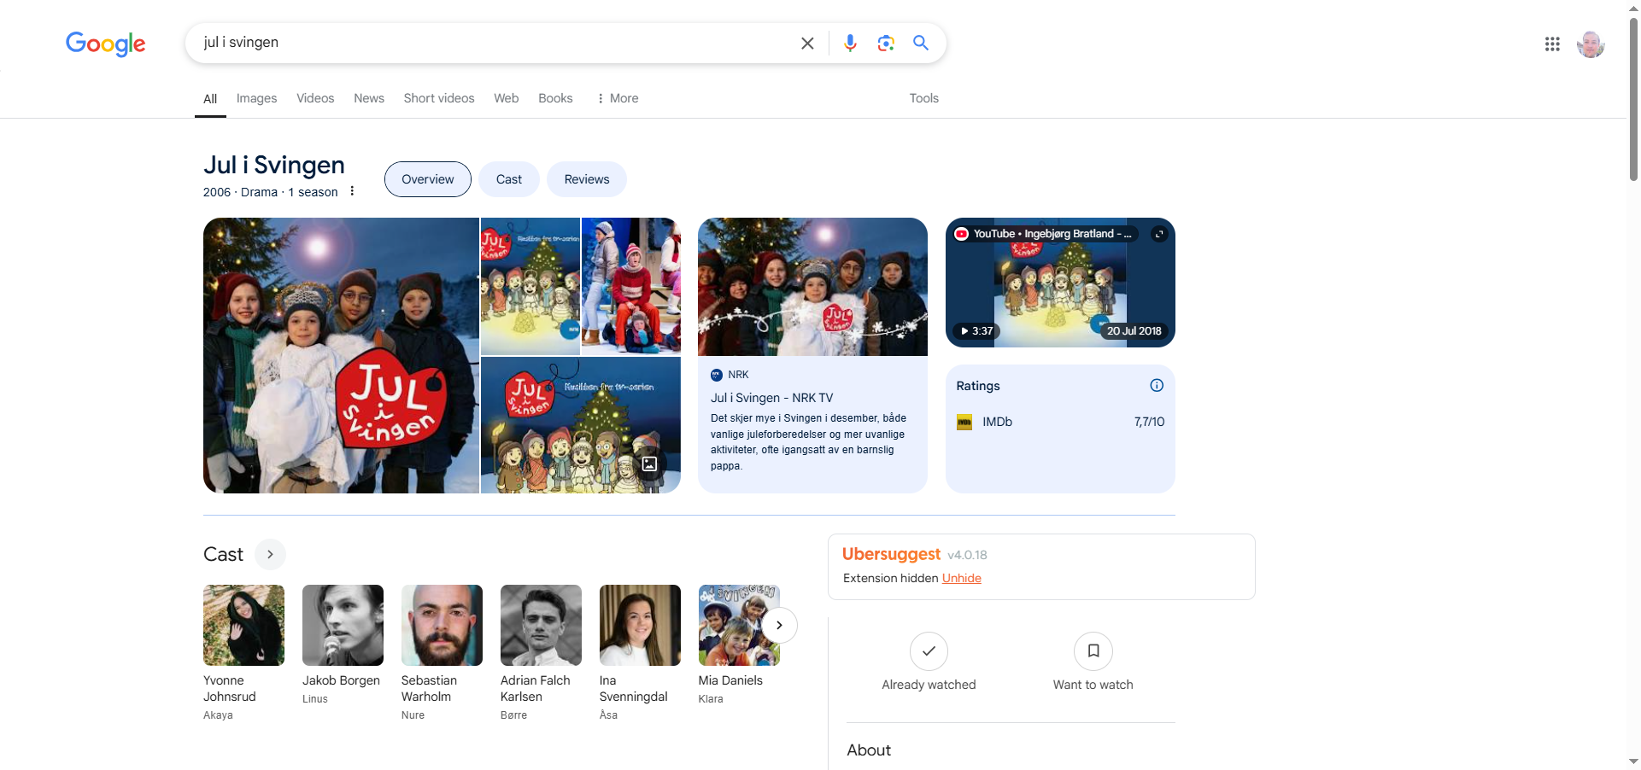Expand the Cast section arrow
This screenshot has width=1641, height=770.
click(270, 554)
